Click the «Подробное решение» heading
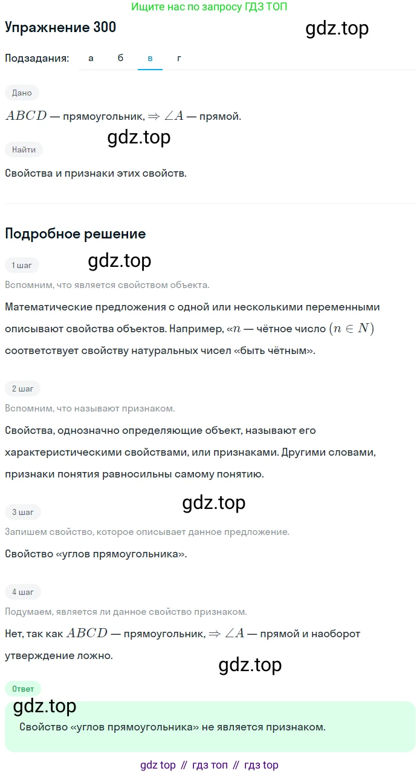 pyautogui.click(x=76, y=234)
